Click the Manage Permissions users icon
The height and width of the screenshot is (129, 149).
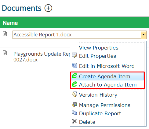click(x=74, y=105)
